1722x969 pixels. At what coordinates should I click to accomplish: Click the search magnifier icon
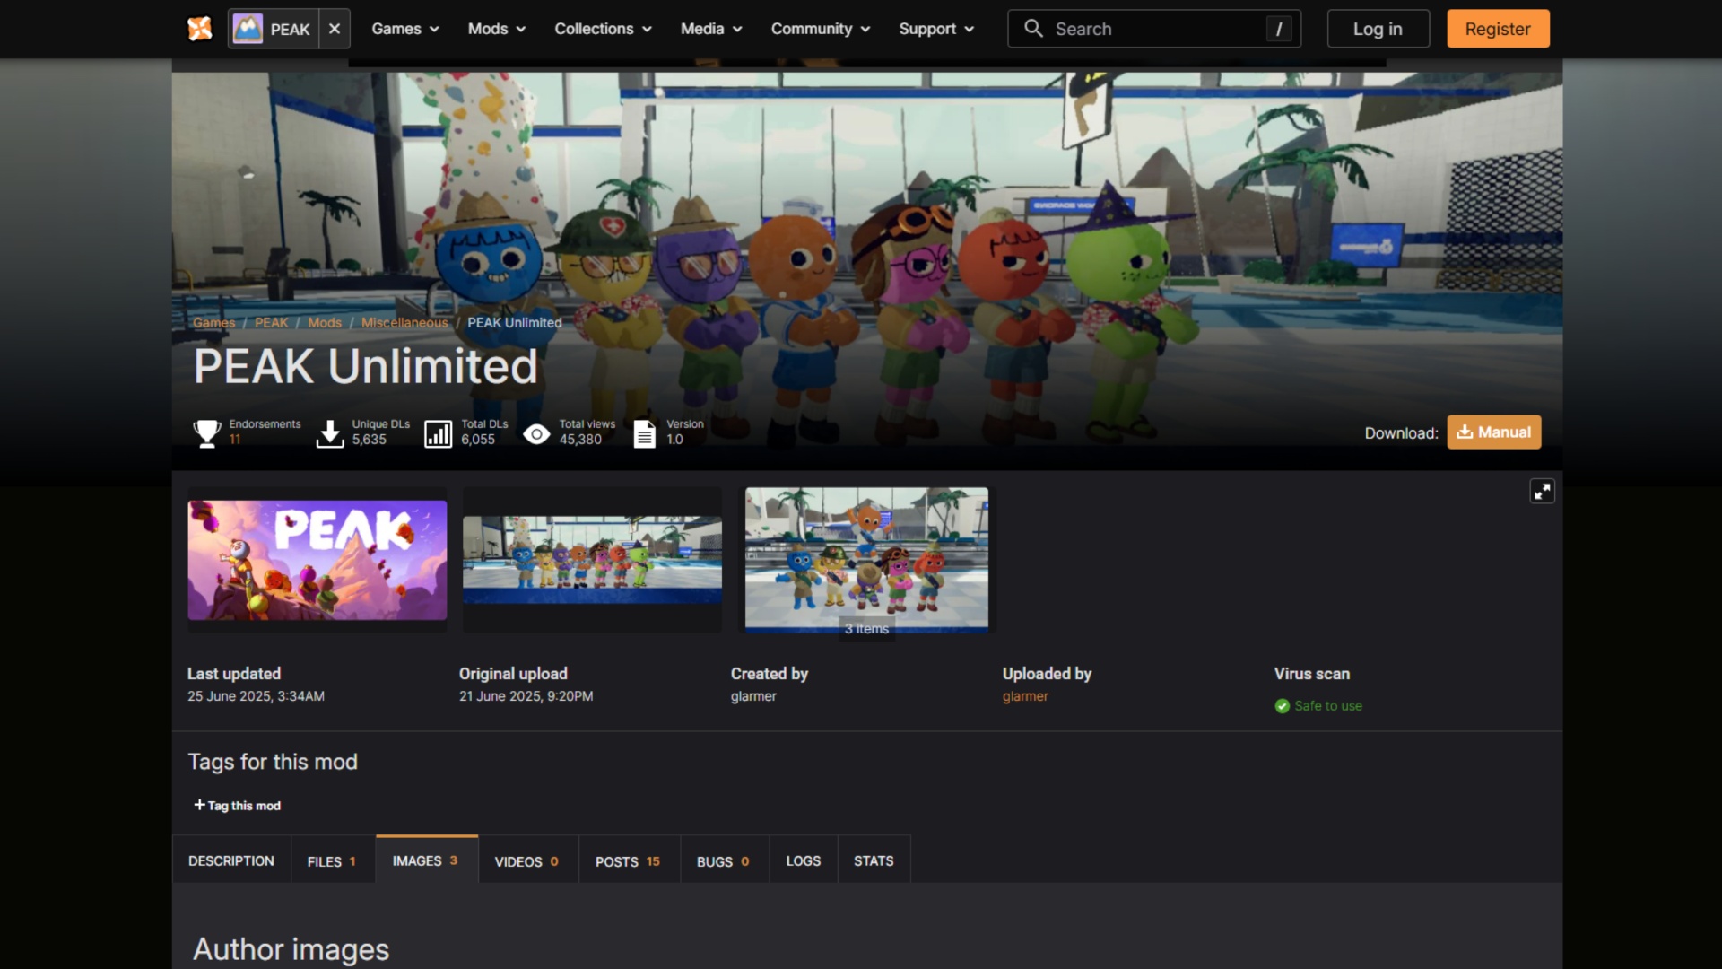(x=1033, y=29)
